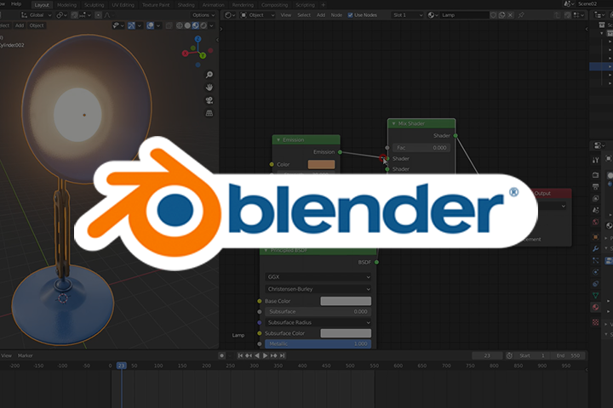Switch to the Rendering workspace tab
This screenshot has width=613, height=408.
click(x=243, y=5)
